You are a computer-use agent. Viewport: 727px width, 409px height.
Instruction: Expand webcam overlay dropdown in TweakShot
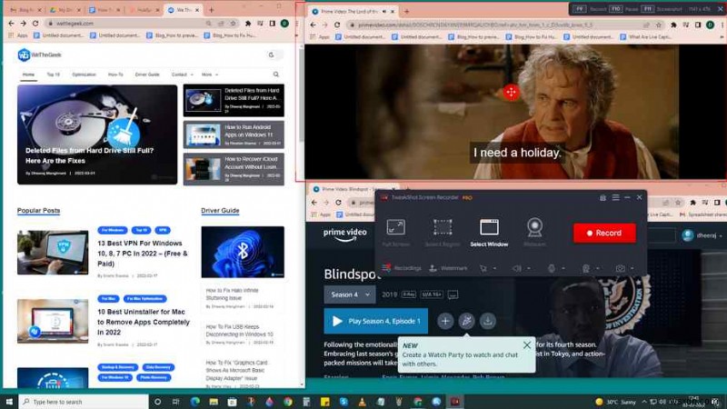point(597,268)
